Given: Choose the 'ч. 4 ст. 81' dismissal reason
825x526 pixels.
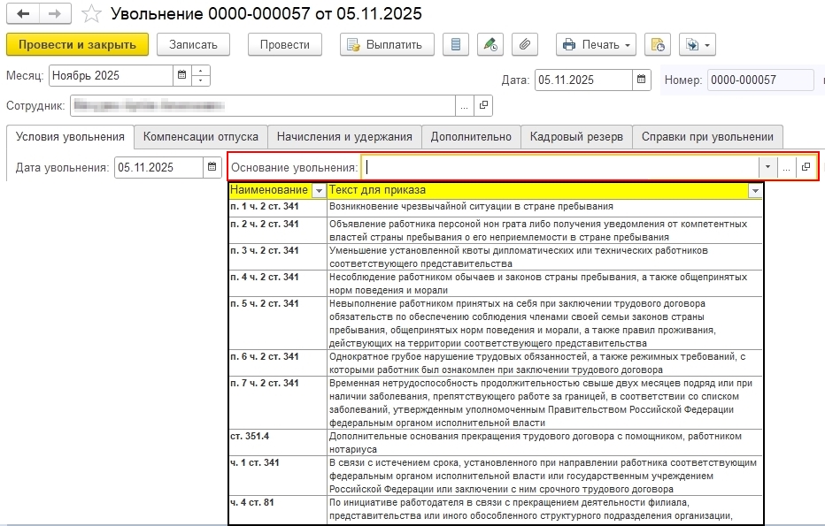Looking at the screenshot, I should pyautogui.click(x=496, y=509).
